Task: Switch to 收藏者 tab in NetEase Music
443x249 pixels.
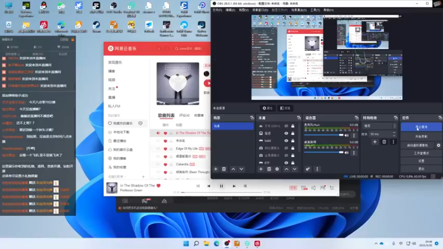Action: click(199, 115)
